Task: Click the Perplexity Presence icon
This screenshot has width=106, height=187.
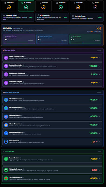Action: pos(6,108)
